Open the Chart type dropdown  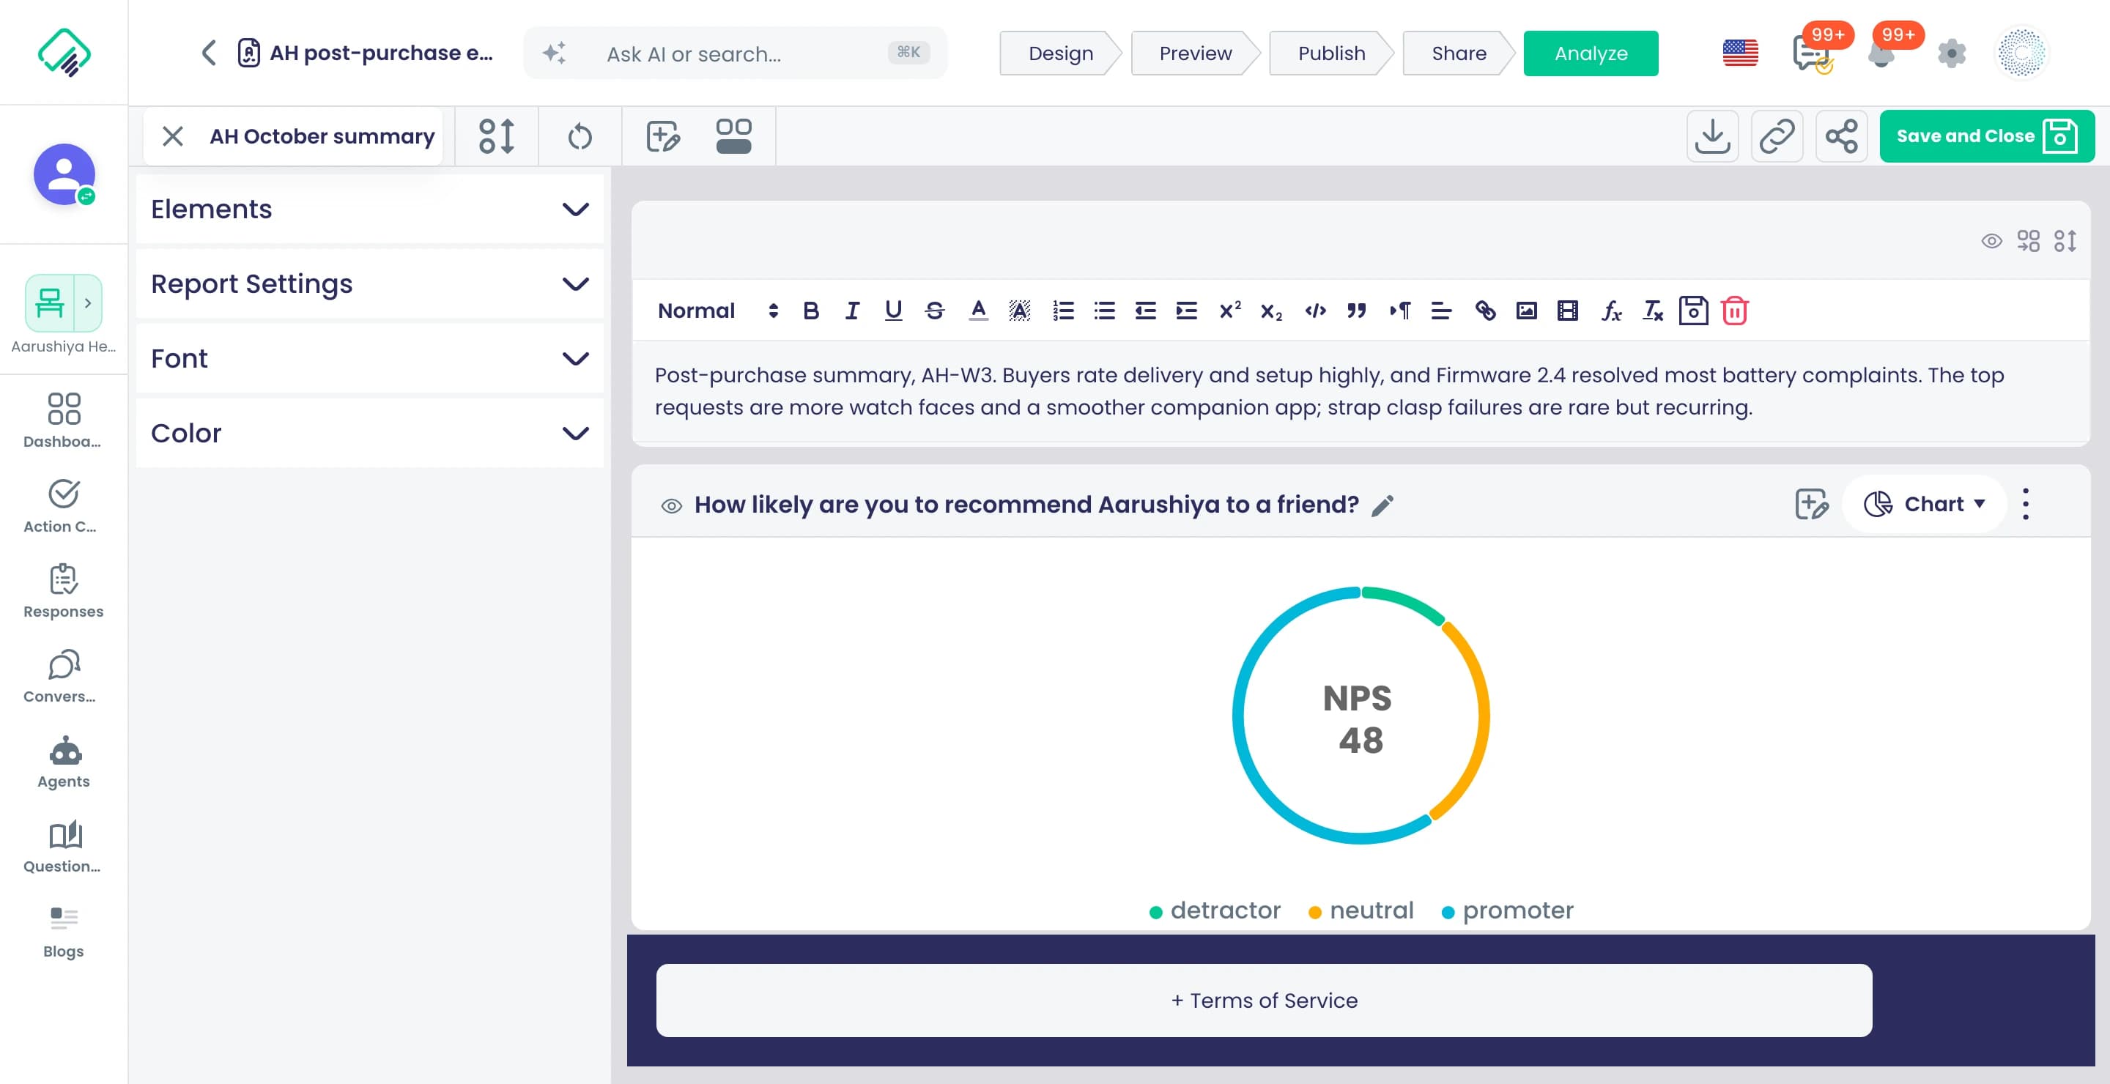click(x=1923, y=505)
